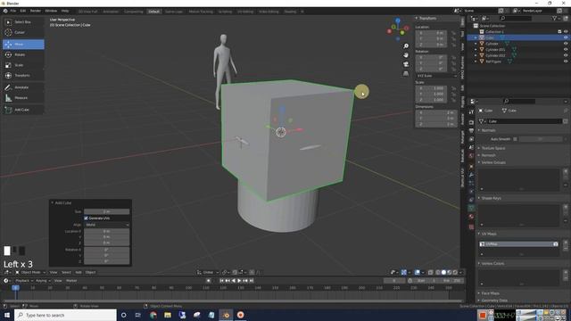Open the Object Mode dropdown
The height and width of the screenshot is (321, 571).
point(30,272)
